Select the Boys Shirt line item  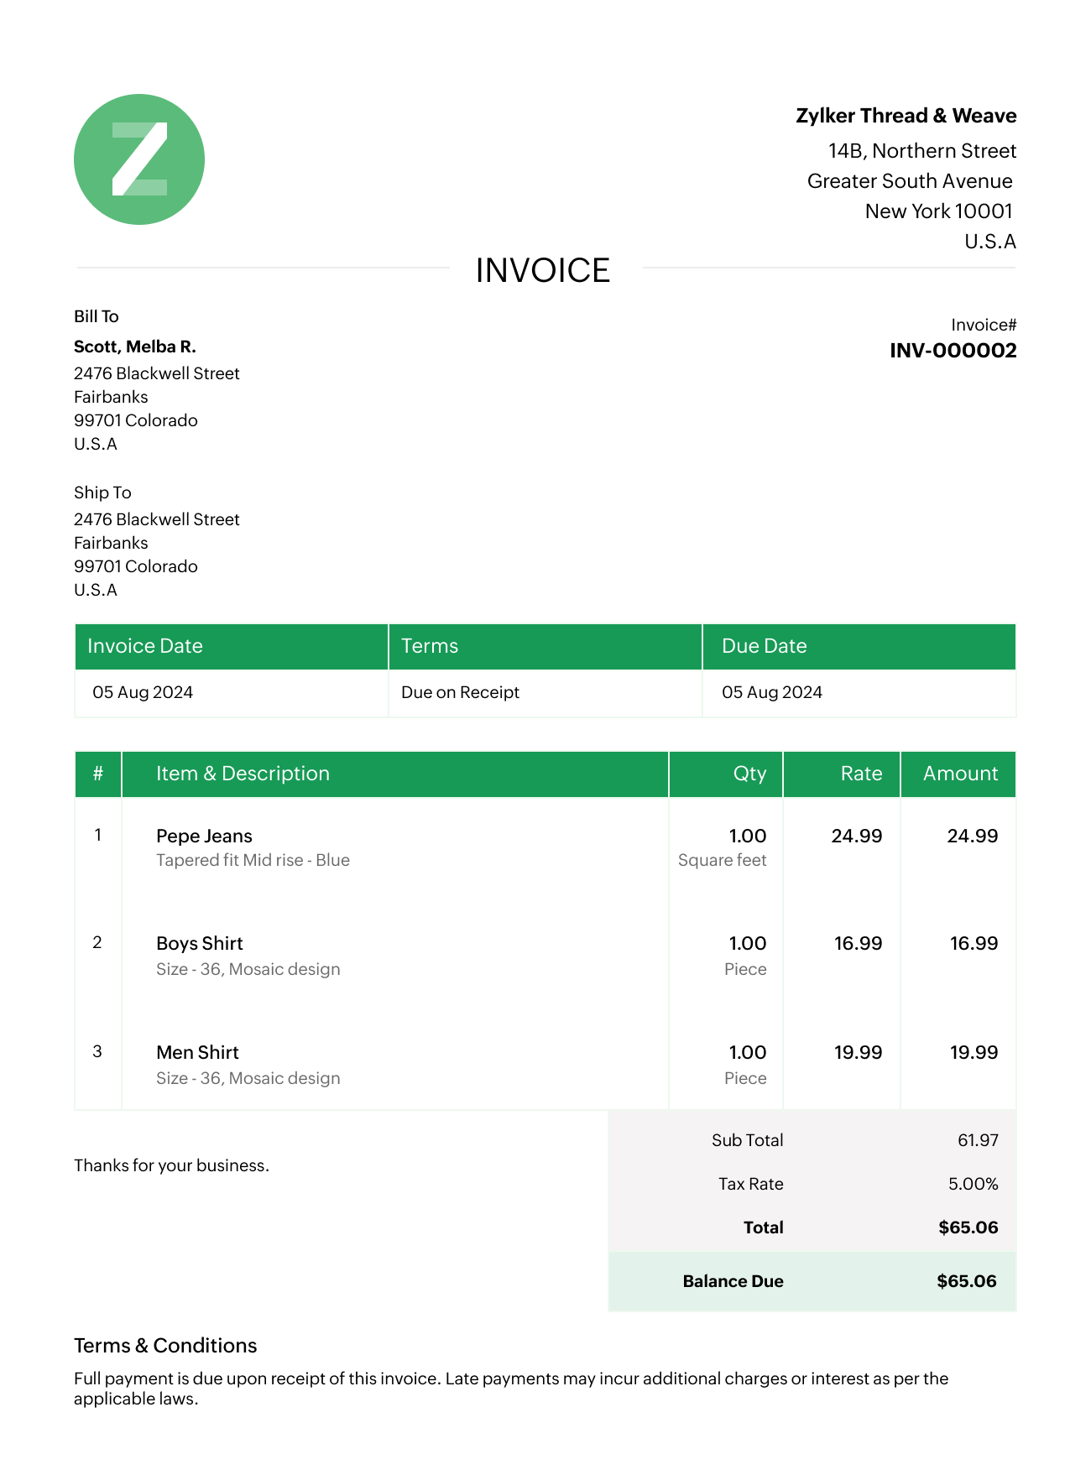pyautogui.click(x=200, y=943)
